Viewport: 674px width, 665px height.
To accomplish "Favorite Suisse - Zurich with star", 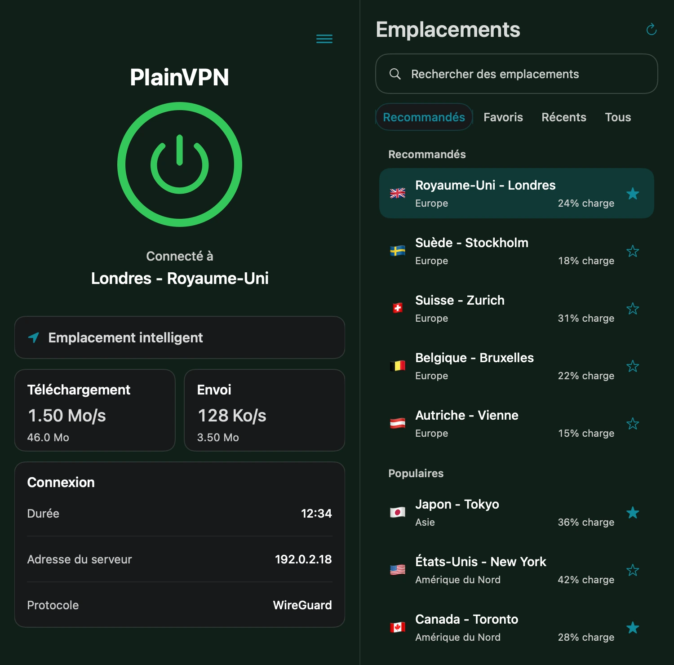I will (633, 309).
